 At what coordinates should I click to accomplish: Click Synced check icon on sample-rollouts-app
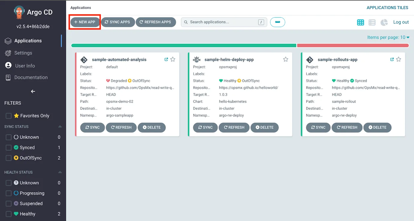[352, 81]
